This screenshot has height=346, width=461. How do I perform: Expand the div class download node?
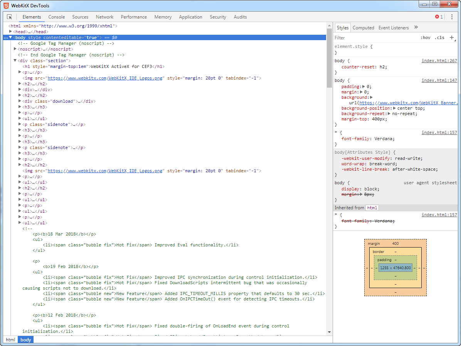pos(20,101)
